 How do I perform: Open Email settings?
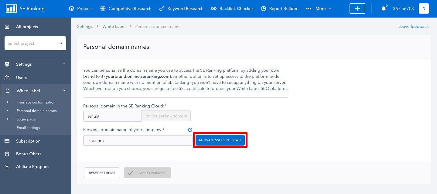click(28, 128)
